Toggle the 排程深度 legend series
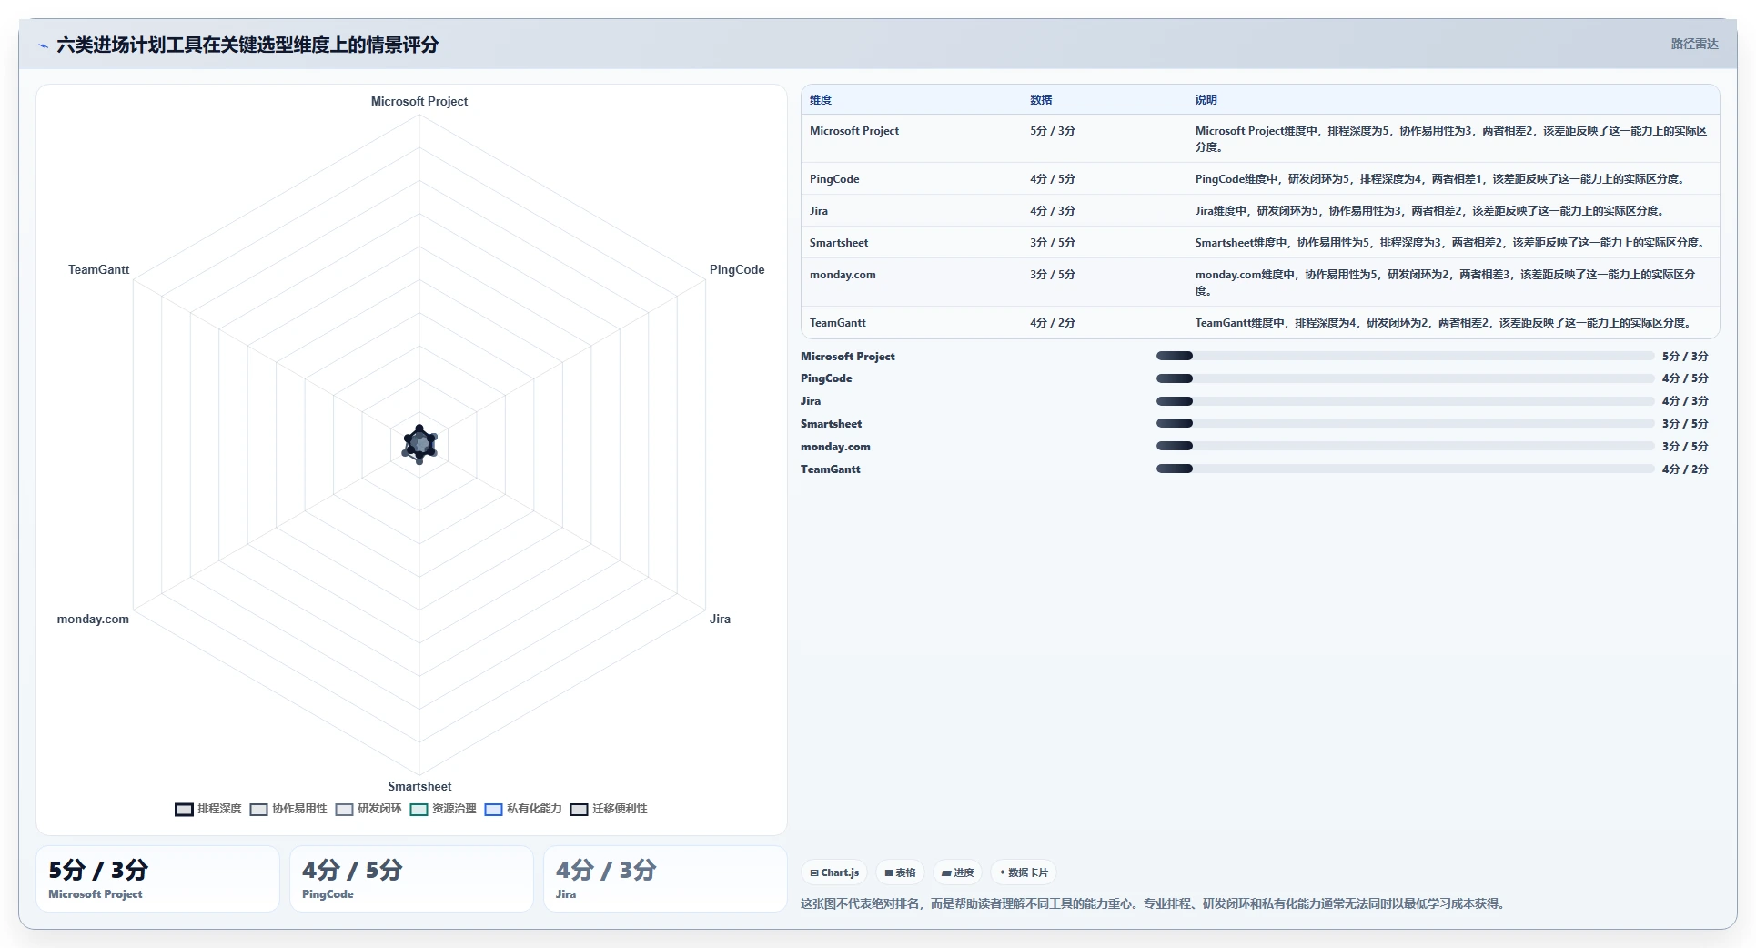Image resolution: width=1756 pixels, height=948 pixels. pyautogui.click(x=208, y=809)
